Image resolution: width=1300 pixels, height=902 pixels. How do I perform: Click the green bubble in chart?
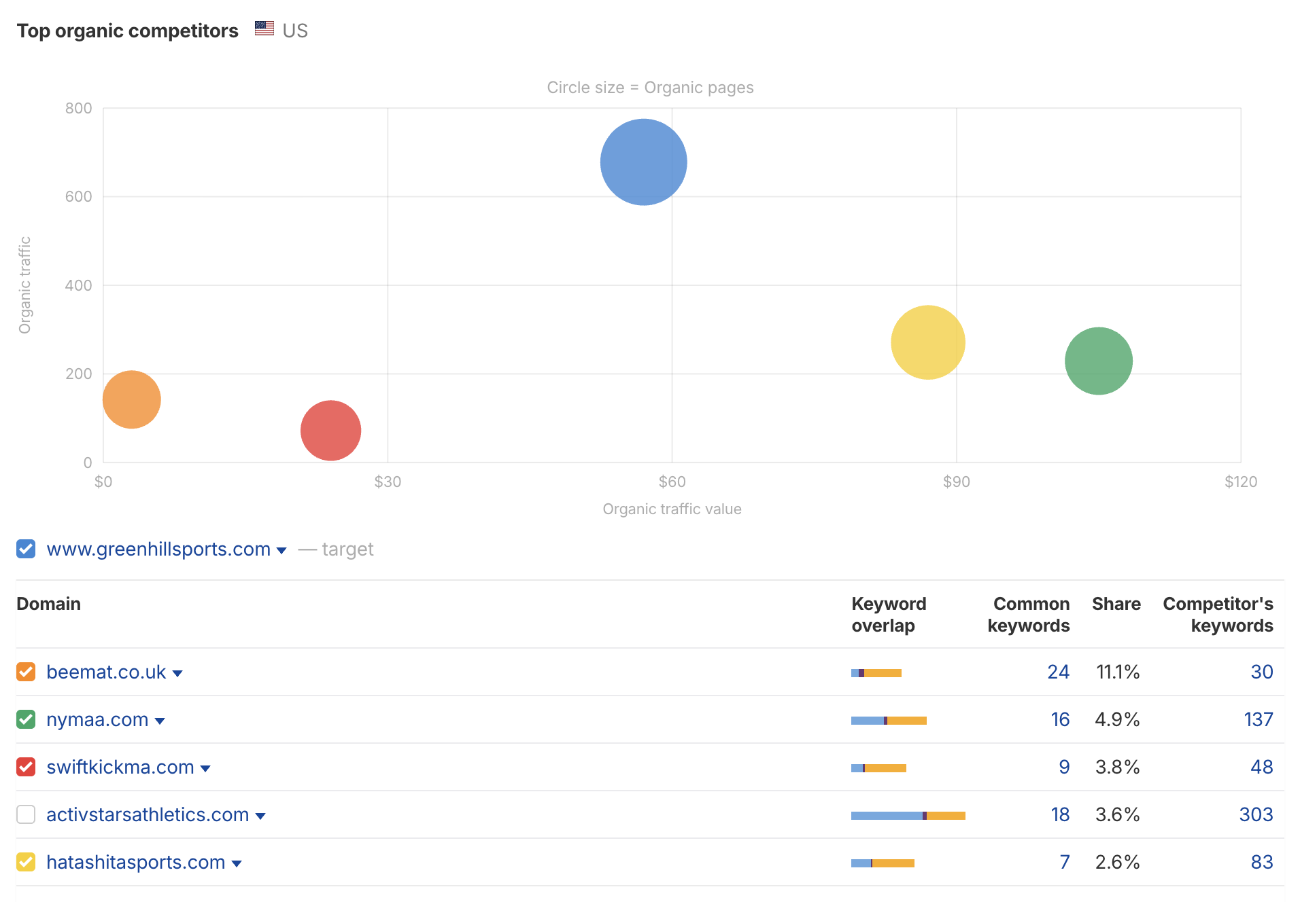point(1099,361)
